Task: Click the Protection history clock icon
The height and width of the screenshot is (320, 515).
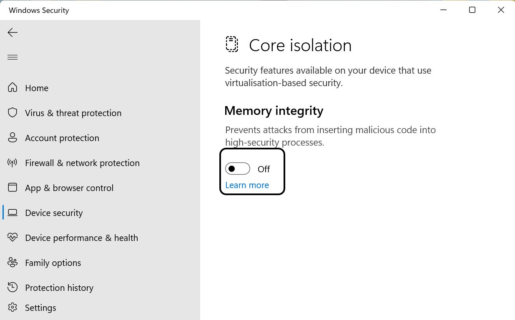Action: coord(13,287)
